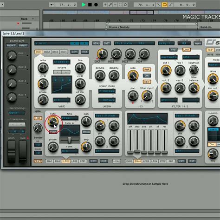Toggle the automation arm icon

(x=110, y=5)
